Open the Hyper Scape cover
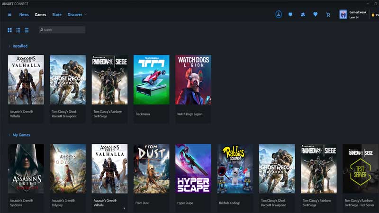379x213 pixels. [193, 169]
